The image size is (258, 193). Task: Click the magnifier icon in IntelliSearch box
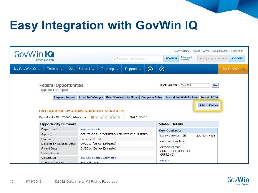[116, 58]
